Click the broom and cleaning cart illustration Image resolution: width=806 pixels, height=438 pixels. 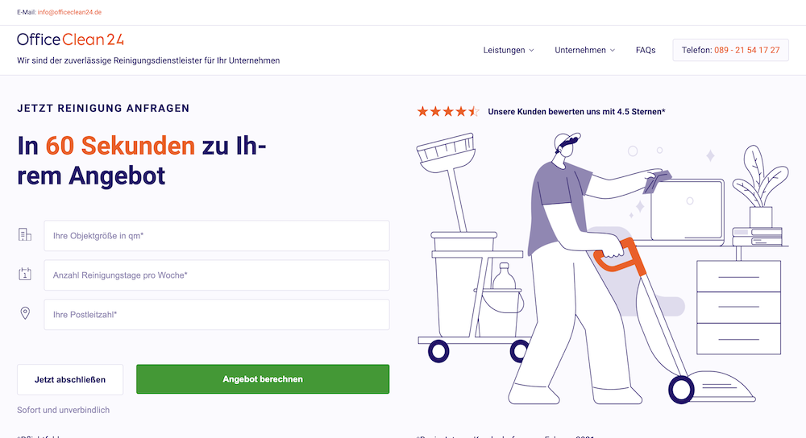tap(471, 246)
